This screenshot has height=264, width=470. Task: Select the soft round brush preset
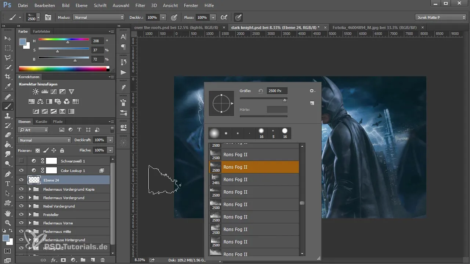(214, 133)
